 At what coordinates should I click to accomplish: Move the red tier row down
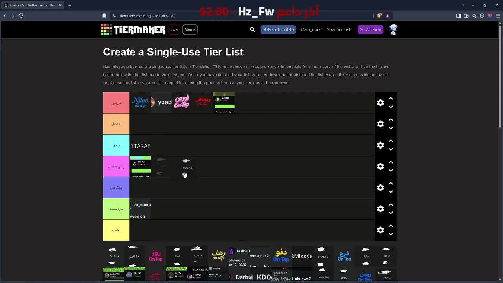click(x=391, y=107)
